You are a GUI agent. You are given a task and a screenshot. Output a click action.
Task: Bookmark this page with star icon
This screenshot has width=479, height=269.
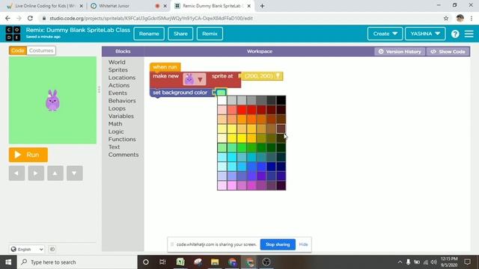446,18
